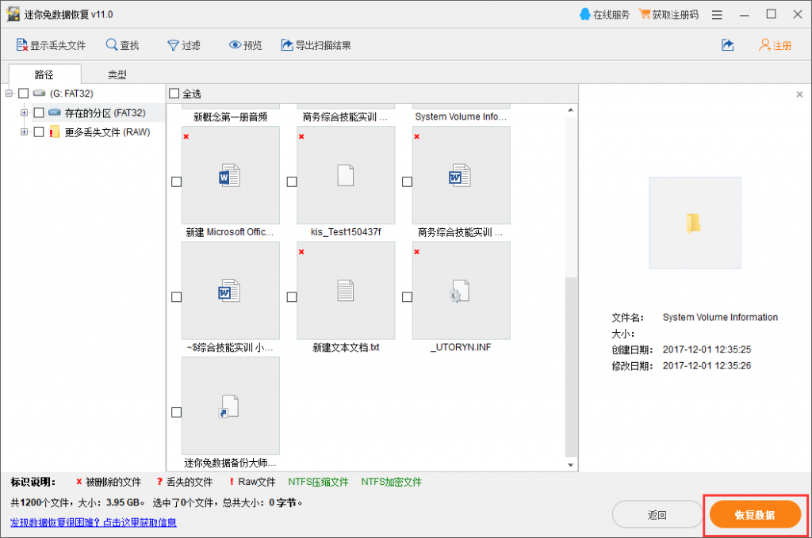Click the 返回 back button

[657, 515]
